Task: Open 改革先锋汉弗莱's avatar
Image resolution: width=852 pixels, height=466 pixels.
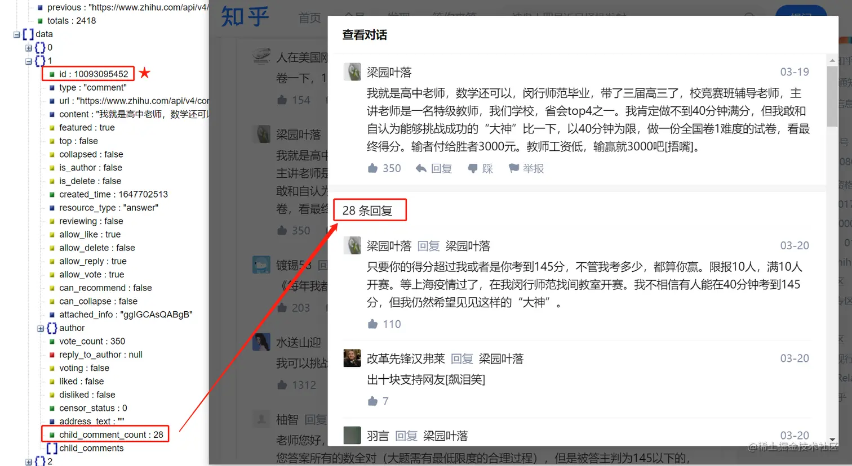Action: pos(352,359)
